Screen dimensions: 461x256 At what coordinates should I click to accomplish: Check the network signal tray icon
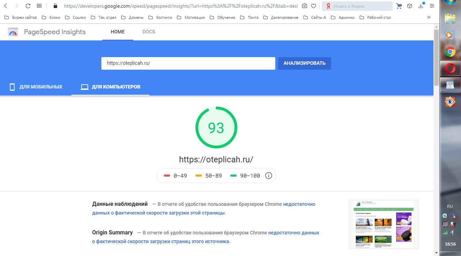pos(445,232)
